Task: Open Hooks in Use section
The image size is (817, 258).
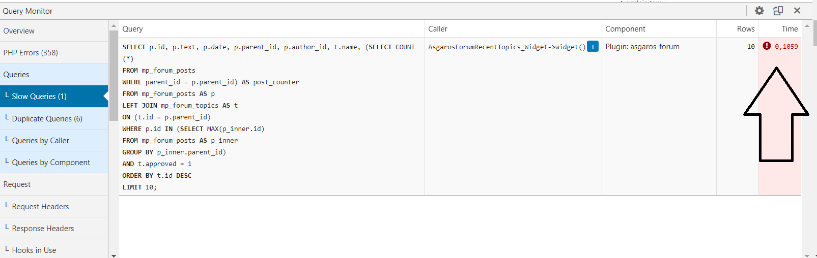Action: tap(34, 250)
